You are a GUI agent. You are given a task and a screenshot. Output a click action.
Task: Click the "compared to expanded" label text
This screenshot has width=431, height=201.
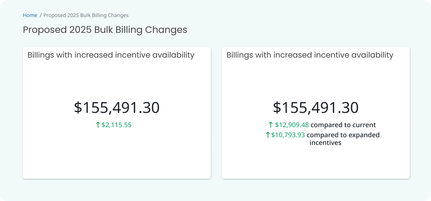click(x=343, y=135)
